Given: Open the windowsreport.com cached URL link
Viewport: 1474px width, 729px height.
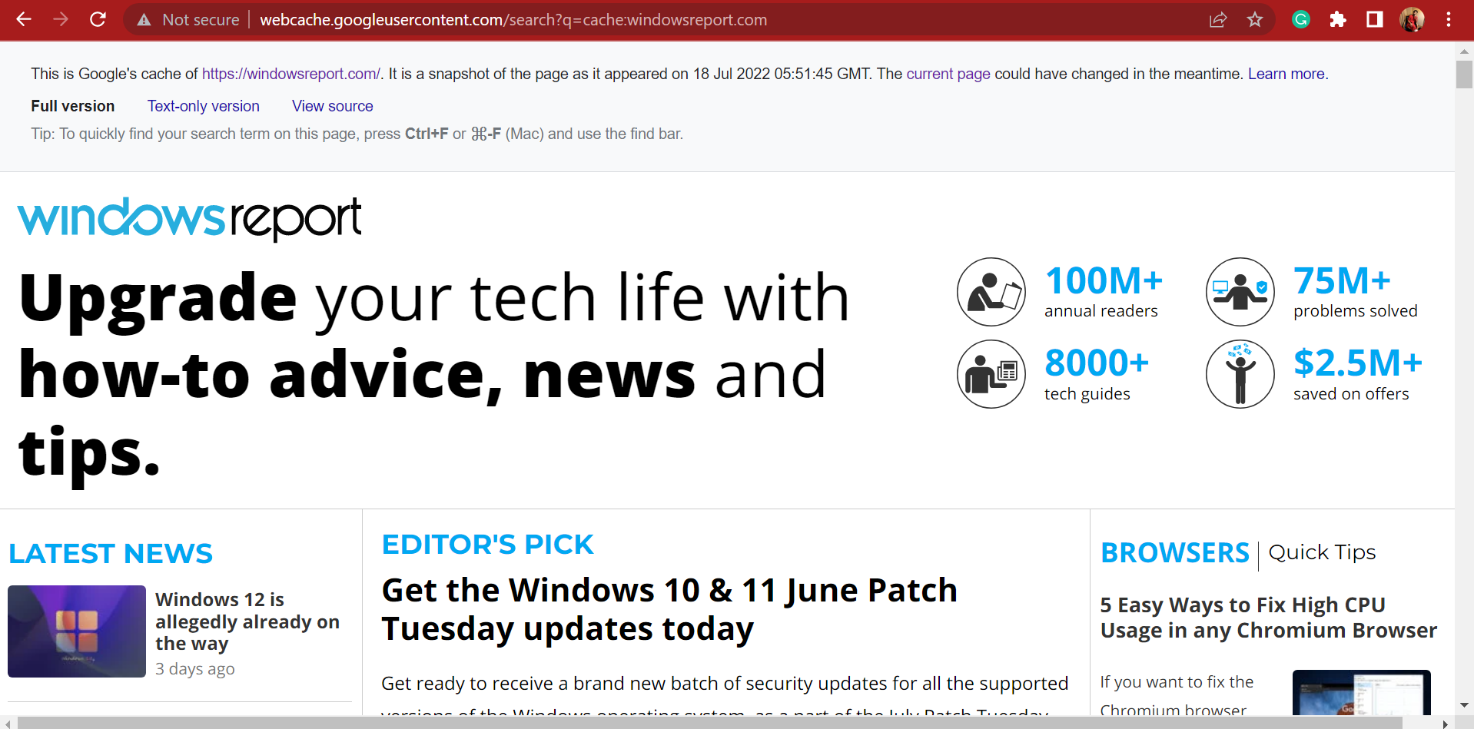Looking at the screenshot, I should [x=291, y=74].
